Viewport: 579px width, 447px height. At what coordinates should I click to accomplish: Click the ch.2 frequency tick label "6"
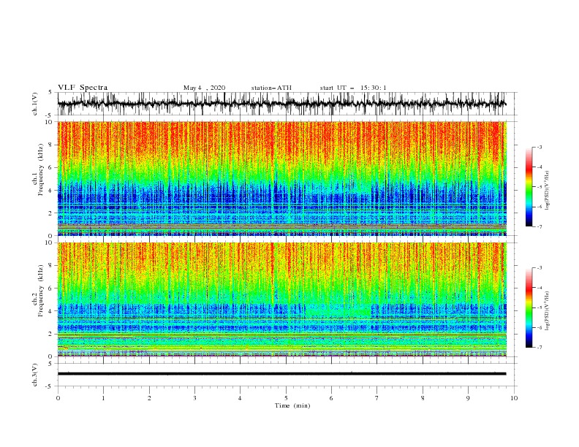tap(50, 289)
